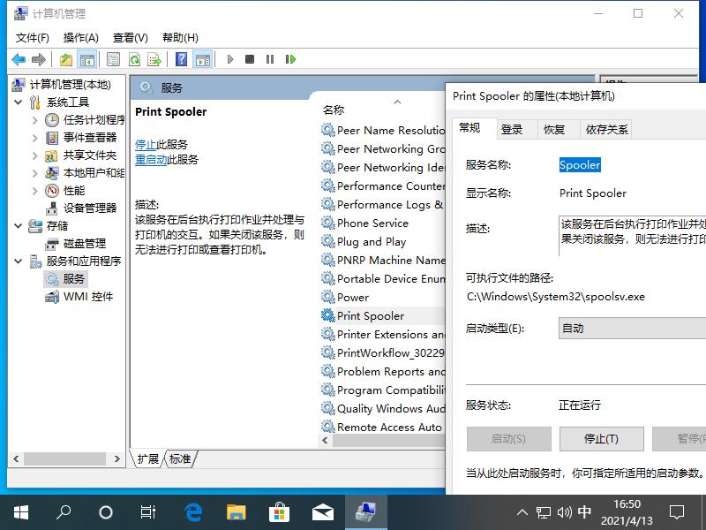Expand the 任务计划程序 node arrow

(35, 120)
